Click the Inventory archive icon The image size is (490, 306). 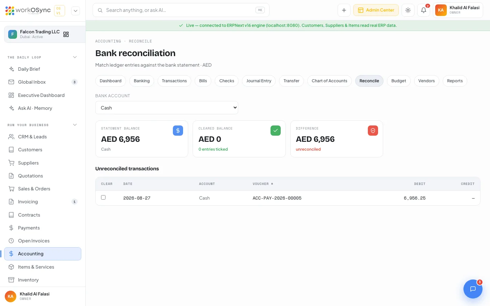[x=11, y=280]
